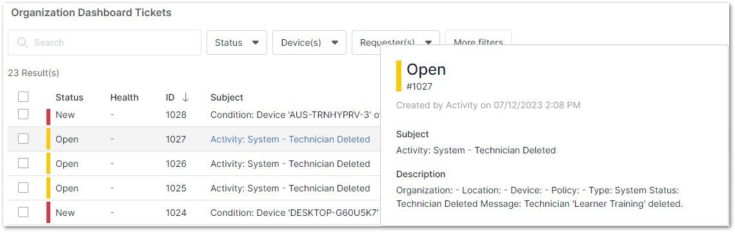Viewport: 735px width, 232px height.
Task: Check the box for ticket 1024
Action: (23, 212)
